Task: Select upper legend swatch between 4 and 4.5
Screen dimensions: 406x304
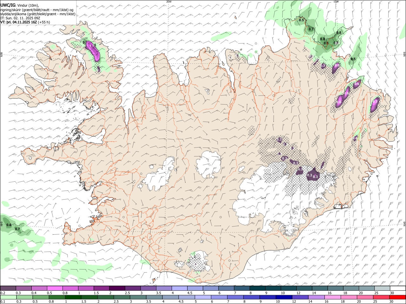Action: tap(179, 288)
